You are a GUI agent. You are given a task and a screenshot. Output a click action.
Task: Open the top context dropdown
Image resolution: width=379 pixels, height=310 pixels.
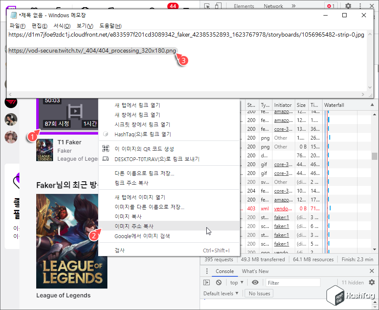237,283
